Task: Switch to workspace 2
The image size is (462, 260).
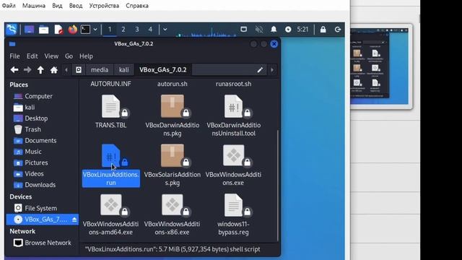Action: point(123,30)
